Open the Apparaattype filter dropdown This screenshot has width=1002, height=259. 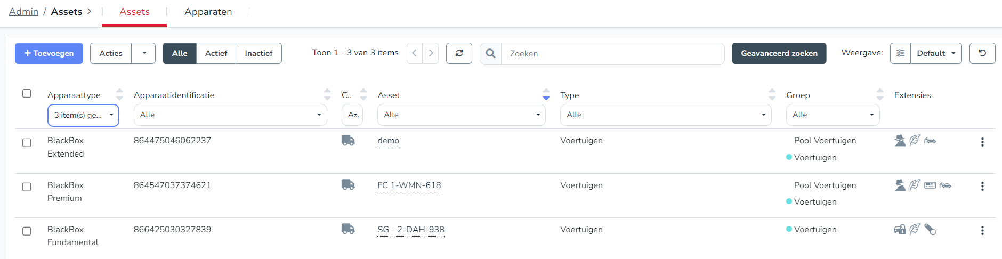click(x=83, y=115)
